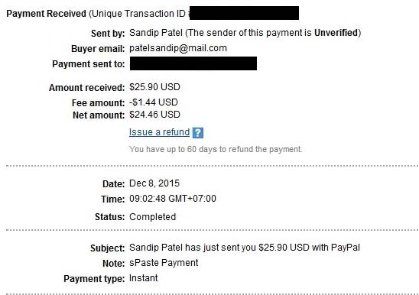The image size is (419, 295).
Task: Click the Payment Received heading
Action: [46, 13]
